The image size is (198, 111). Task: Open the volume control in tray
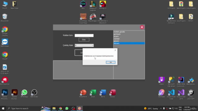point(176,109)
